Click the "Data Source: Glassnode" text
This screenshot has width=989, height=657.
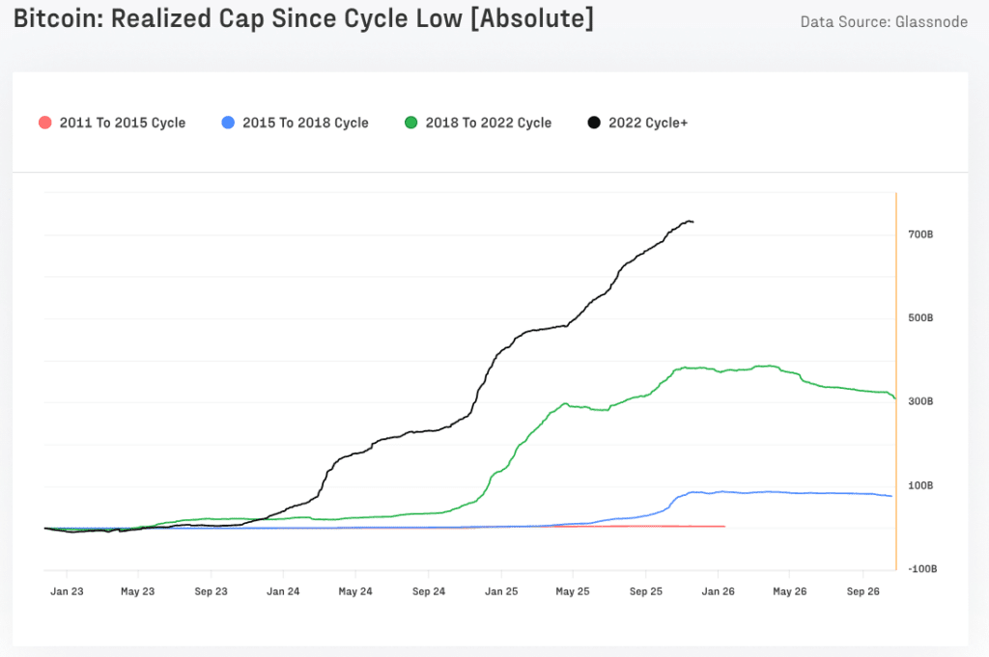(x=883, y=22)
